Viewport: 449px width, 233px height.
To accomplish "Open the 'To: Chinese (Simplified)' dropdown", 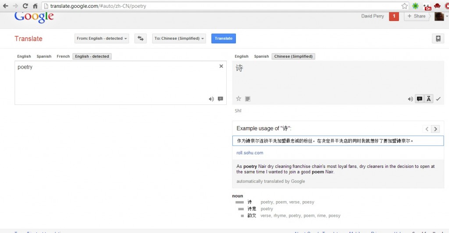I will (x=179, y=38).
